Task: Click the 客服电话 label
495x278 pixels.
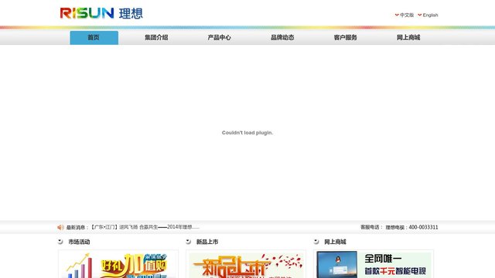Action: [x=371, y=227]
